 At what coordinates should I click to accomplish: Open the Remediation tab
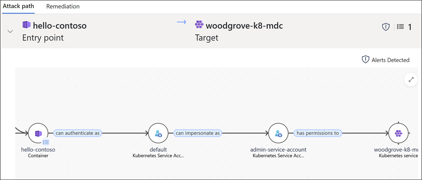(x=63, y=6)
